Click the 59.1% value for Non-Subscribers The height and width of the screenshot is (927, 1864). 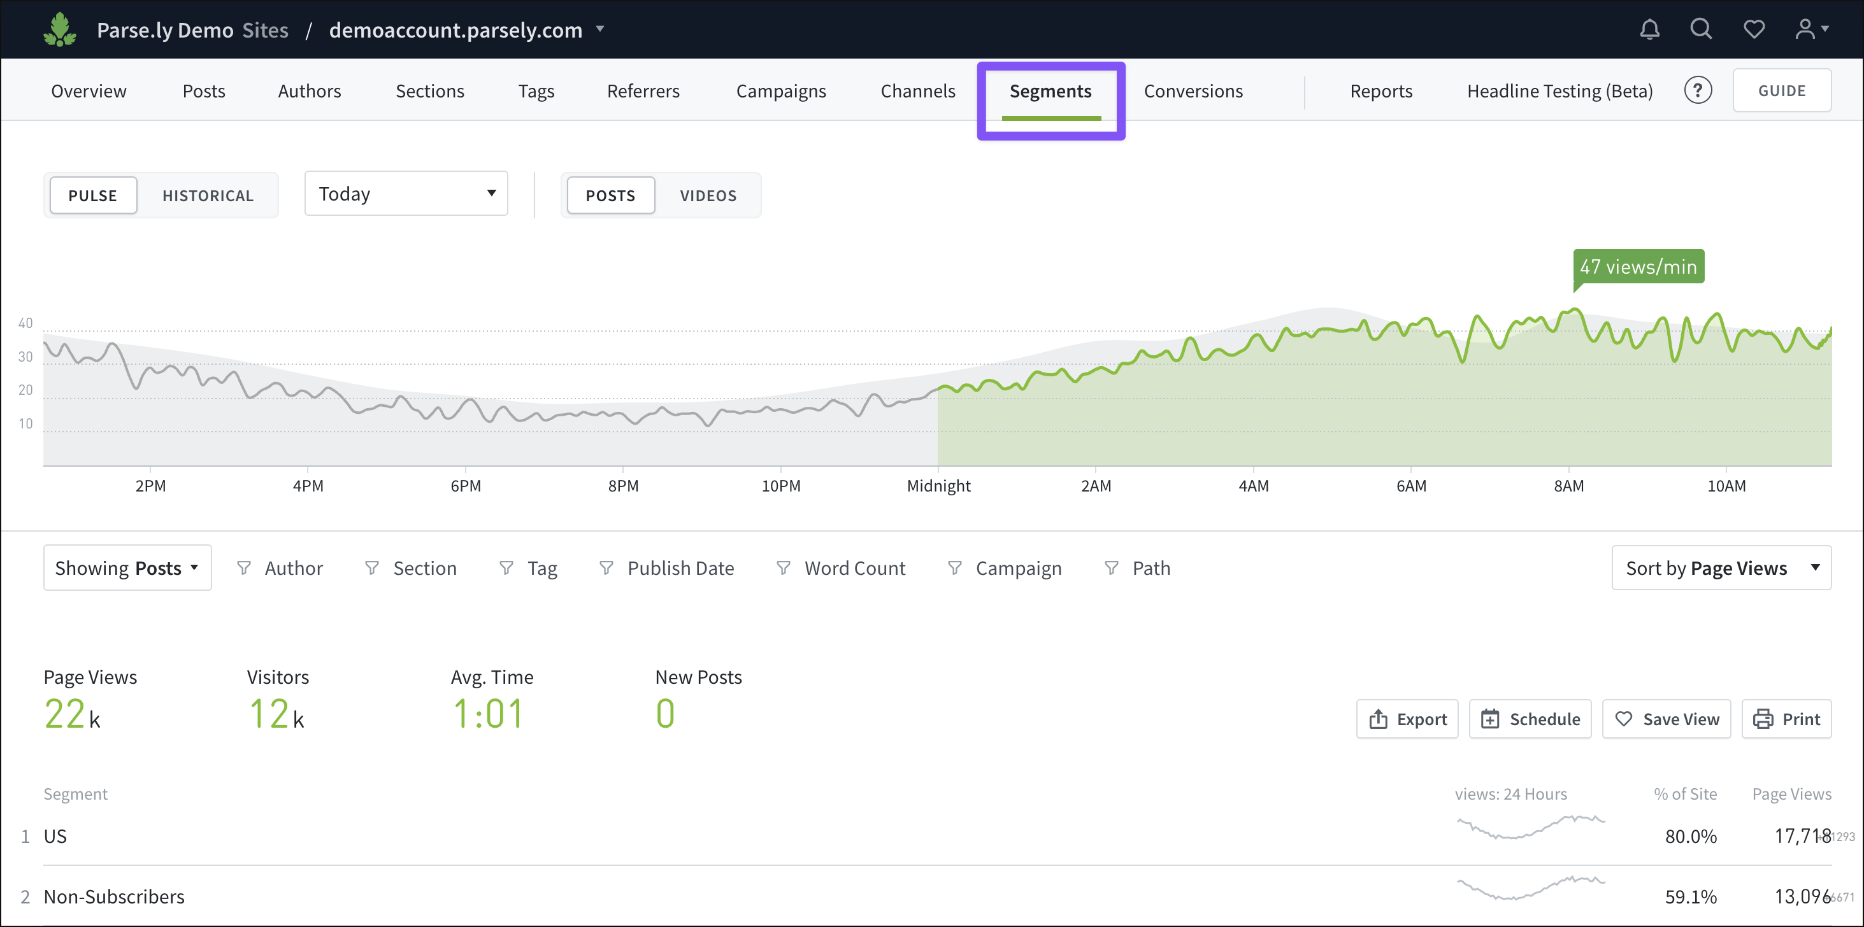[1690, 897]
